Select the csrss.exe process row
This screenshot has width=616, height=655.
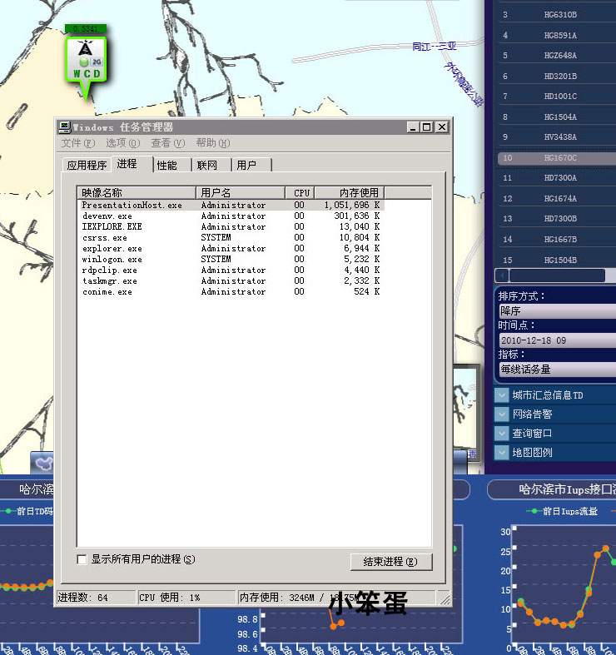(231, 238)
